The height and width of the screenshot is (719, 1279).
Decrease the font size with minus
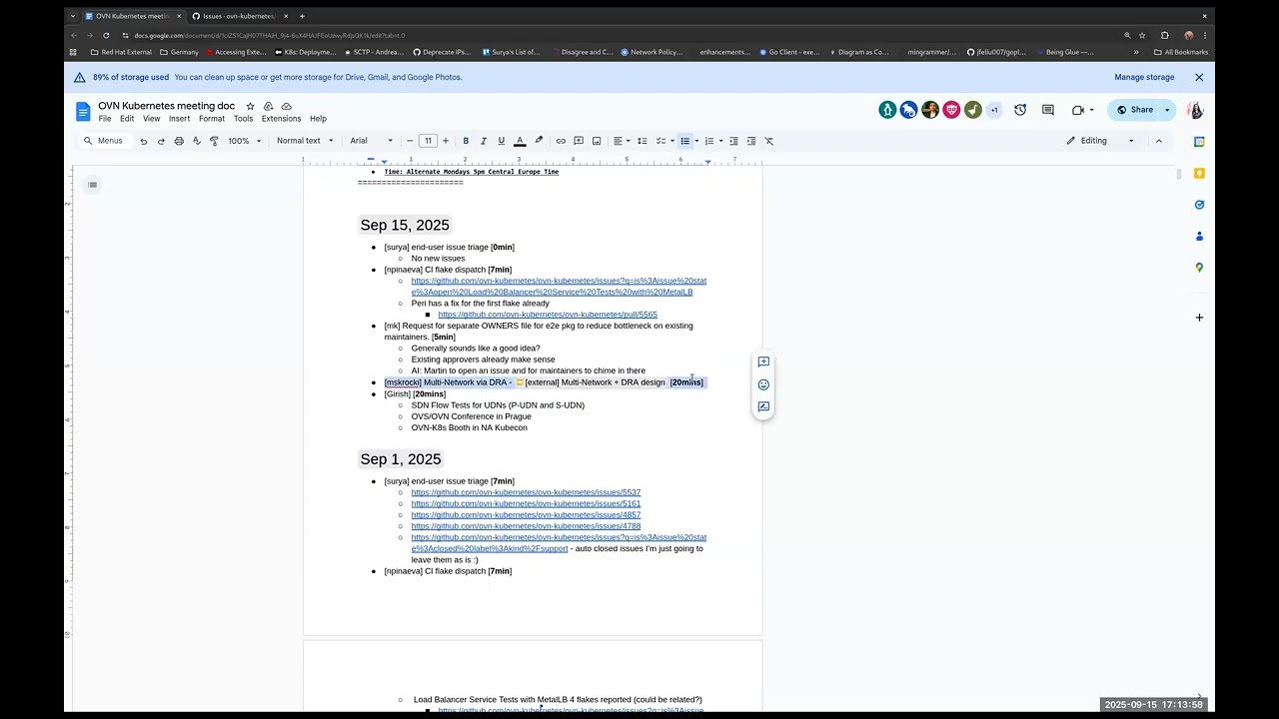click(410, 141)
